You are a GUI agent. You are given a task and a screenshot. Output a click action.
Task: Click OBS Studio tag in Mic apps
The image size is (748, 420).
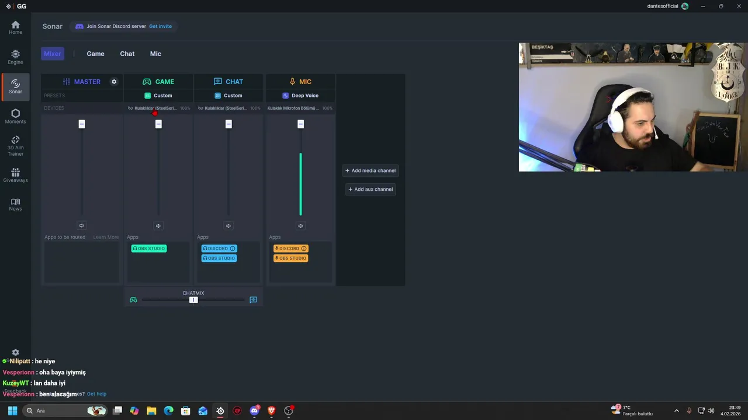(291, 258)
